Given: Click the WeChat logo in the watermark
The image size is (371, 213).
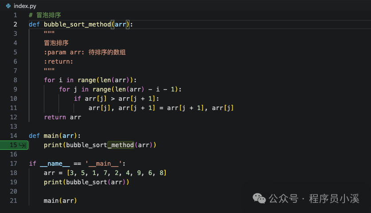Looking at the screenshot, I should point(260,199).
